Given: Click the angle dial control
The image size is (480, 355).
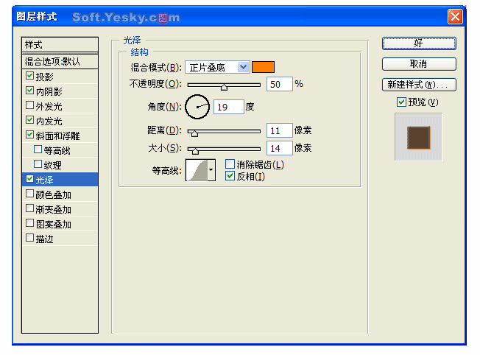Looking at the screenshot, I should tap(197, 107).
